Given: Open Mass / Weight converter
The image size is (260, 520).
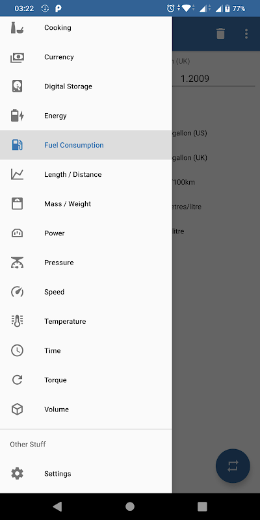Looking at the screenshot, I should click(x=86, y=203).
